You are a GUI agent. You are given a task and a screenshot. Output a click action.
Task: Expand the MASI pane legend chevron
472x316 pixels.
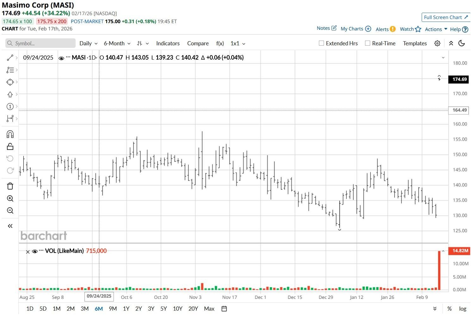(x=443, y=58)
